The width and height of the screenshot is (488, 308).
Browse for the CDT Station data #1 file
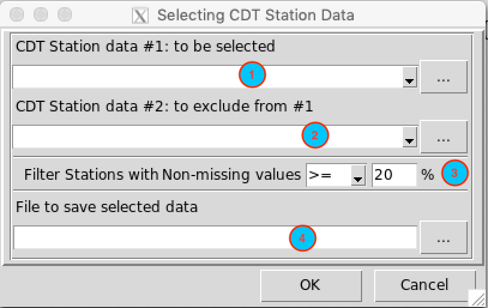coord(444,77)
